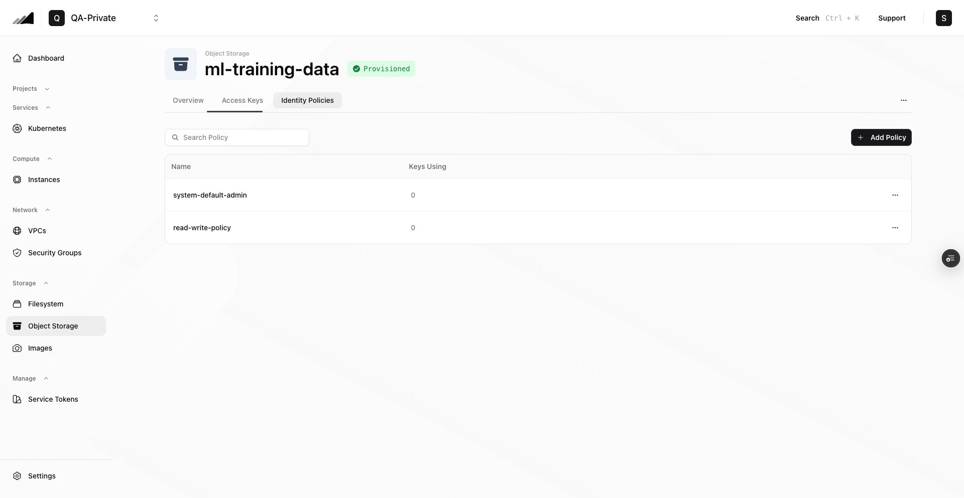Image resolution: width=964 pixels, height=498 pixels.
Task: Click the Security Groups shield icon
Action: pos(17,253)
